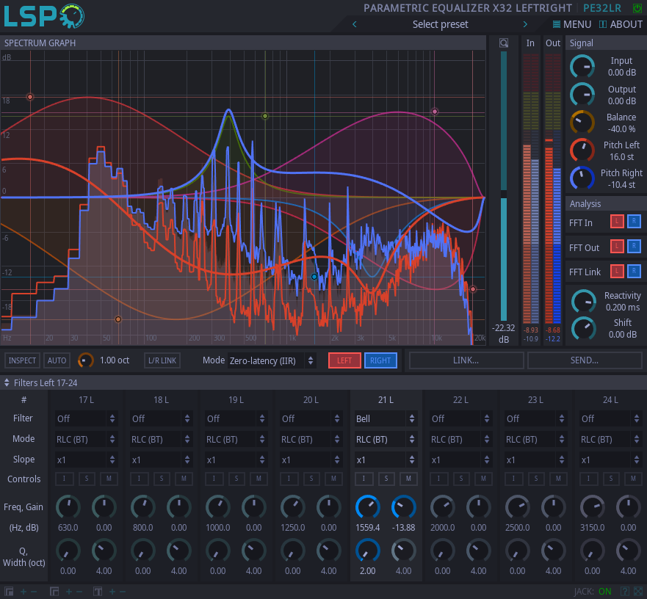Open the ABOUT item
Image resolution: width=647 pixels, height=599 pixels.
tap(621, 24)
